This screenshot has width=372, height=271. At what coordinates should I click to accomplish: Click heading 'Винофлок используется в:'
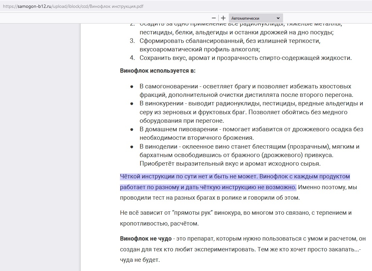[158, 71]
